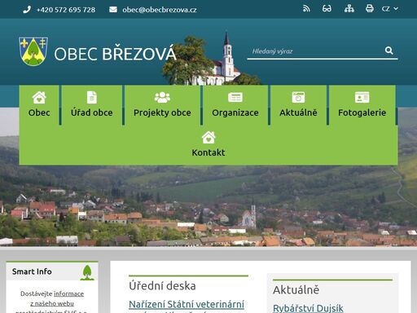Click the magnifier search button
The image size is (417, 313).
[x=389, y=51]
